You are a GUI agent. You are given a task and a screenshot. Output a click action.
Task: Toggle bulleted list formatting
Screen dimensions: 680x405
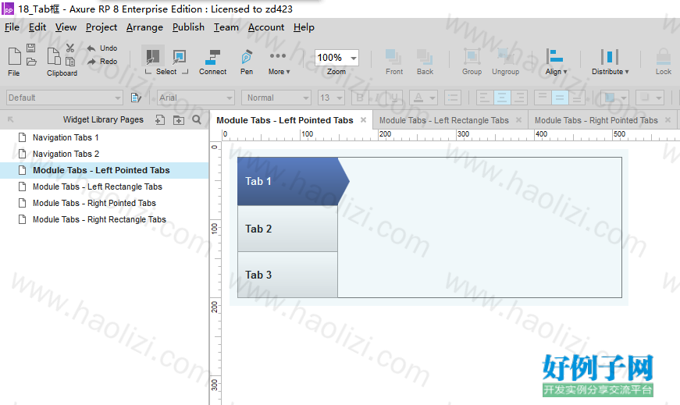(452, 98)
